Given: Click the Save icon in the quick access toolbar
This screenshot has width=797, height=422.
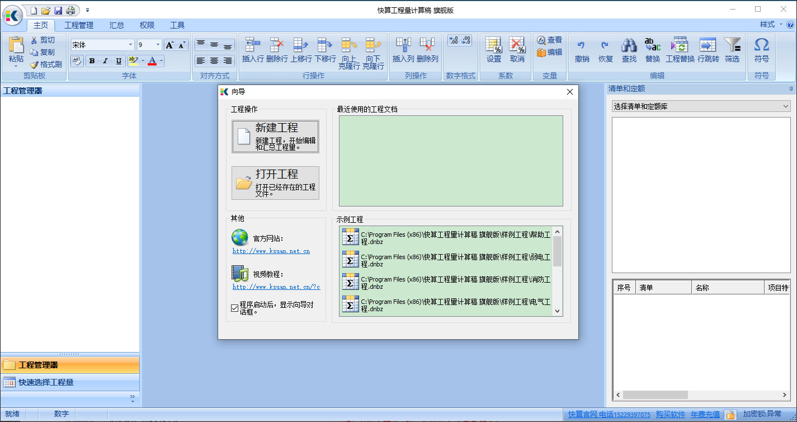Looking at the screenshot, I should pyautogui.click(x=58, y=10).
